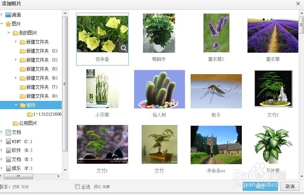The width and height of the screenshot is (304, 195).
Task: Select the 文竹1 photo thumbnail
Action: tap(102, 145)
